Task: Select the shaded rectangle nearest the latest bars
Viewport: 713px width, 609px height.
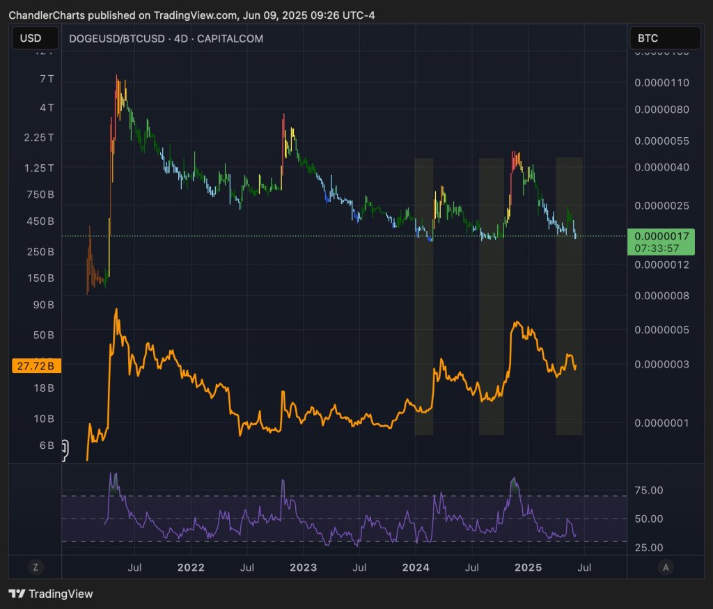Action: coord(569,296)
